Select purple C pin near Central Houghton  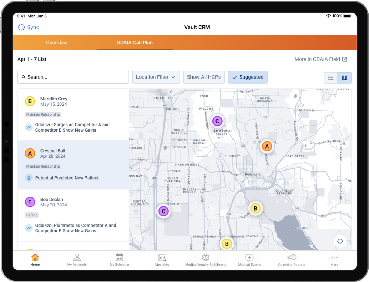pos(163,211)
